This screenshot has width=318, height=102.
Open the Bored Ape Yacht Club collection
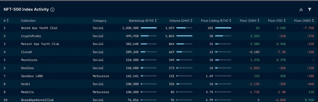point(39,28)
